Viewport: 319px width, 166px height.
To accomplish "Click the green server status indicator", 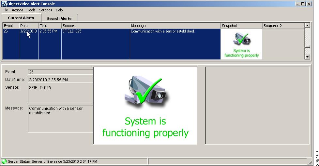I will pos(4,161).
